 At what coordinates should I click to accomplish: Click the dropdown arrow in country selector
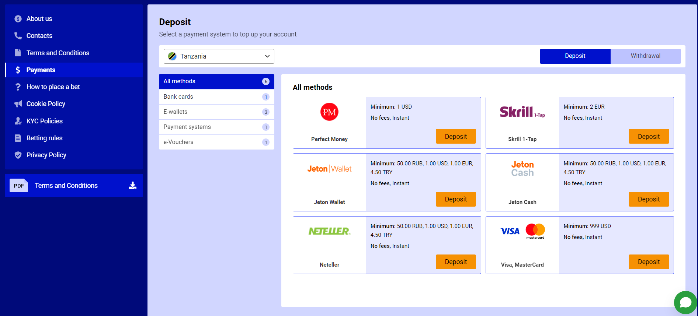pyautogui.click(x=267, y=56)
